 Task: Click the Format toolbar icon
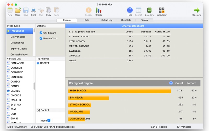[x=138, y=10]
